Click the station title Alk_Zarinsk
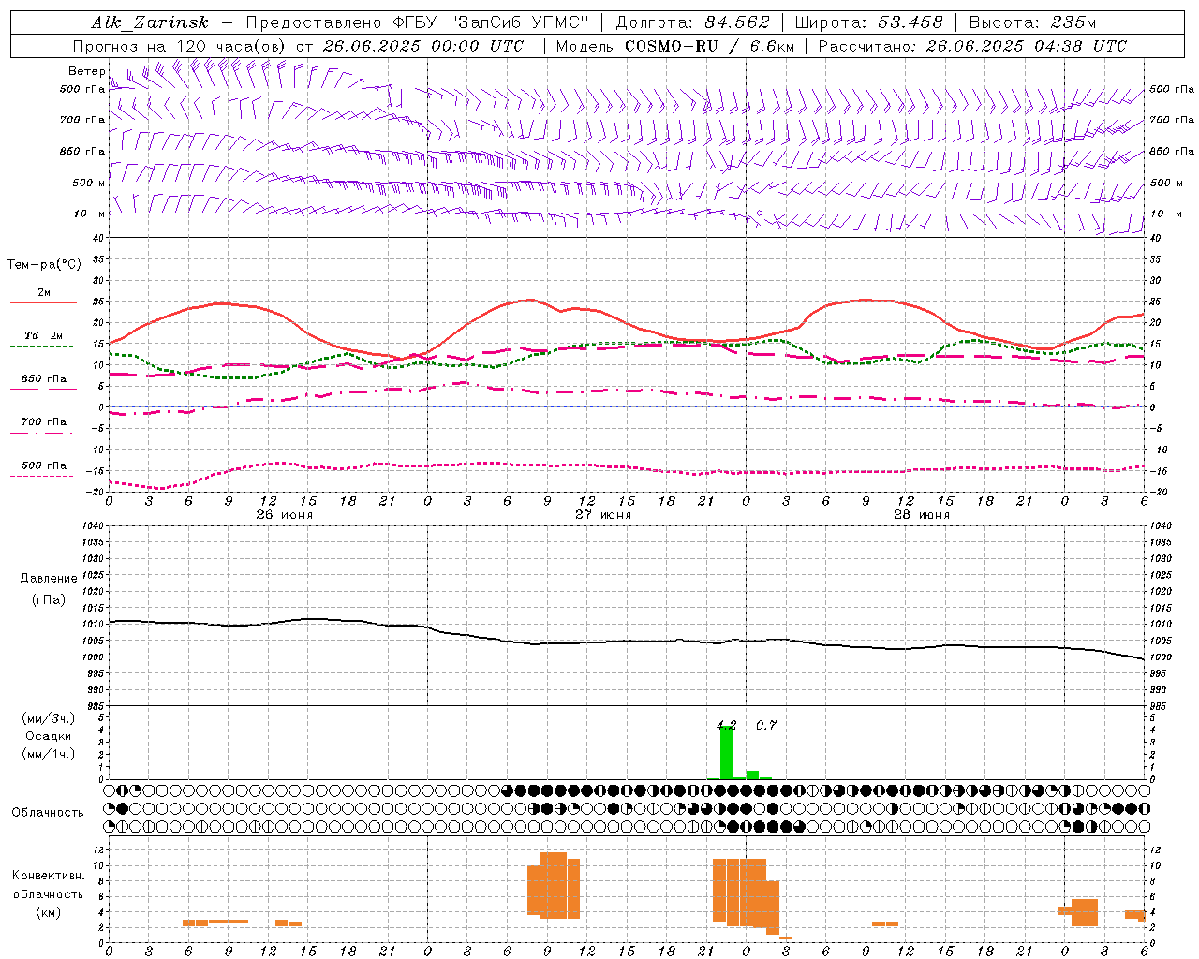The height and width of the screenshot is (959, 1199). point(150,22)
